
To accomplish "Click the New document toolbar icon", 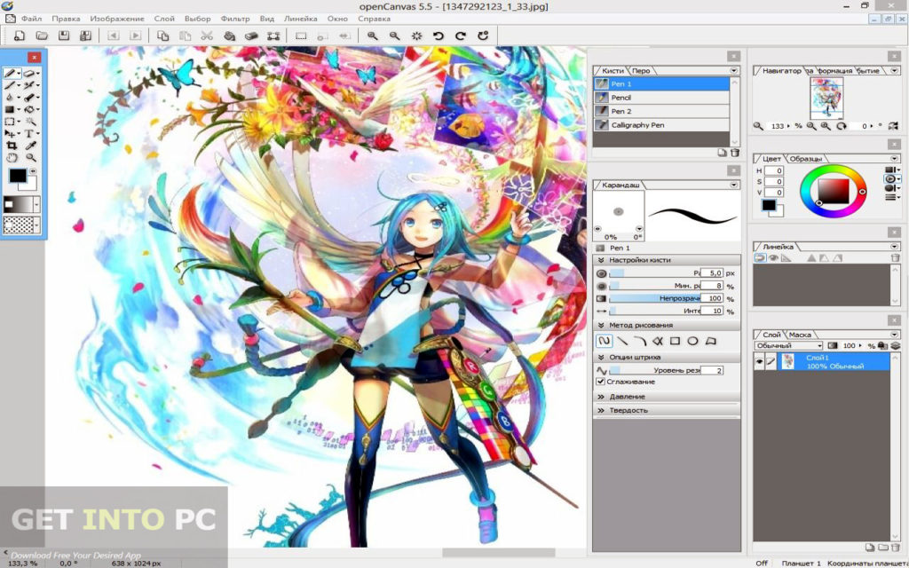I will point(20,35).
